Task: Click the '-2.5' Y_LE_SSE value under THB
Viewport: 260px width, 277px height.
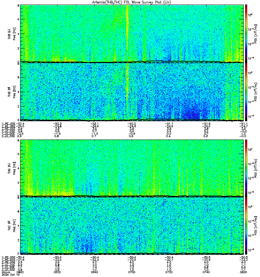Action: (x=20, y=134)
